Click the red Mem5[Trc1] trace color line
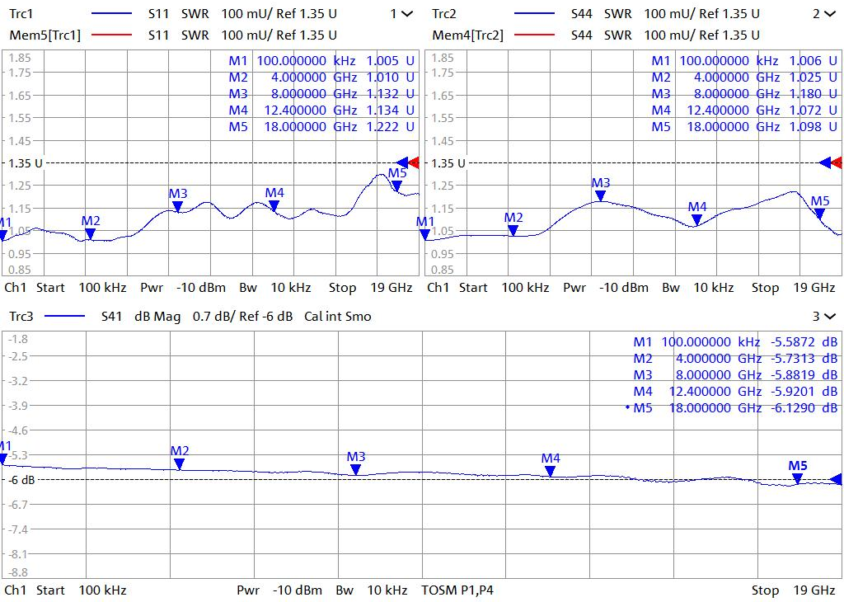844x602 pixels. click(x=111, y=35)
